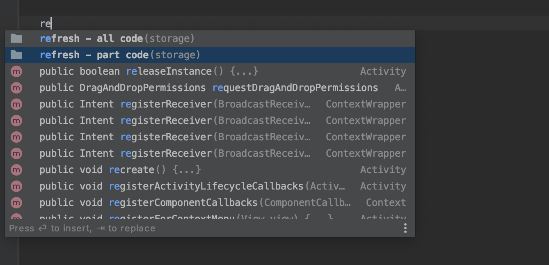
Task: Select the "refresh - all code" template suggestion
Action: pos(117,39)
